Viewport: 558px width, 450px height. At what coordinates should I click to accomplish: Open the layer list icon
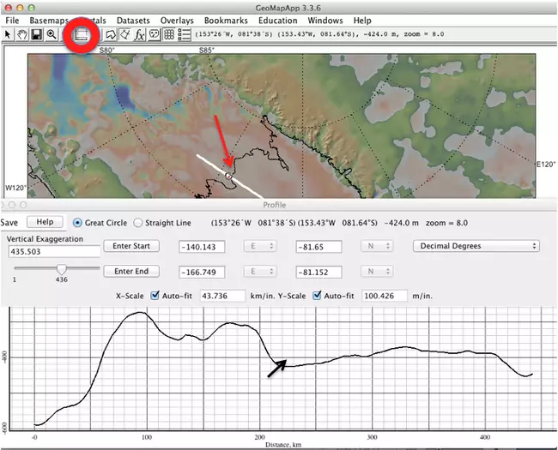pos(184,35)
